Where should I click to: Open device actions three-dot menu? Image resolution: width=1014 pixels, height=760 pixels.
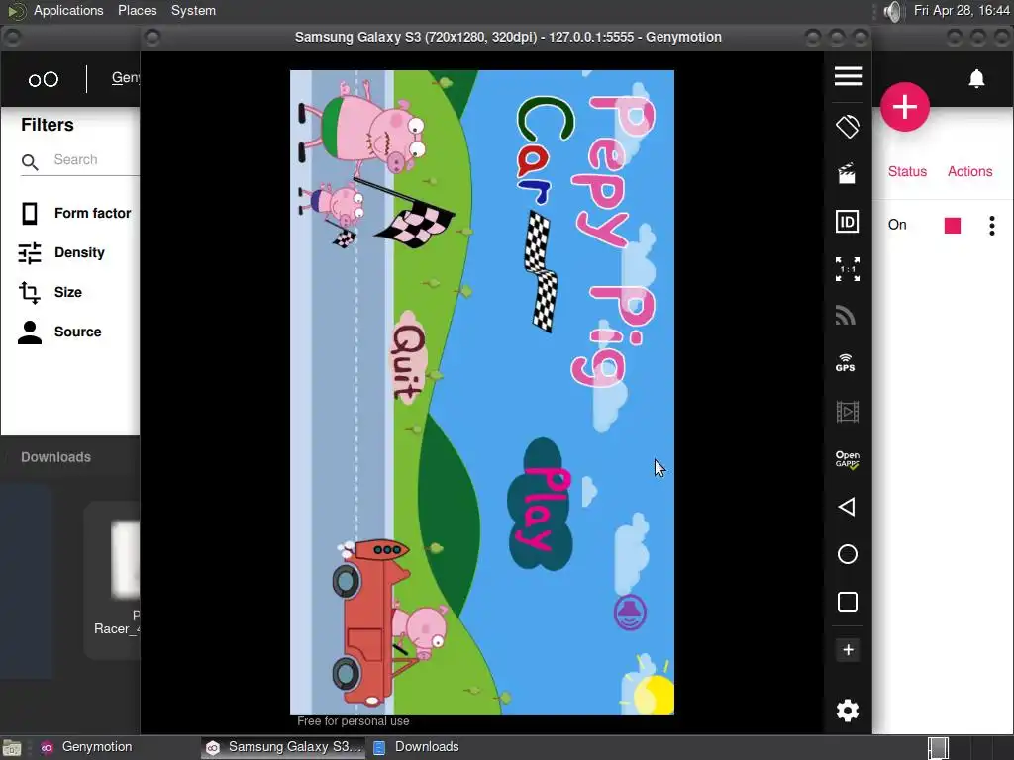coord(992,225)
